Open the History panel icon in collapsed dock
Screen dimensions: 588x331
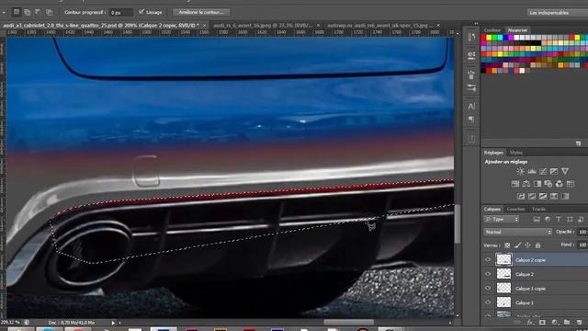point(471,38)
